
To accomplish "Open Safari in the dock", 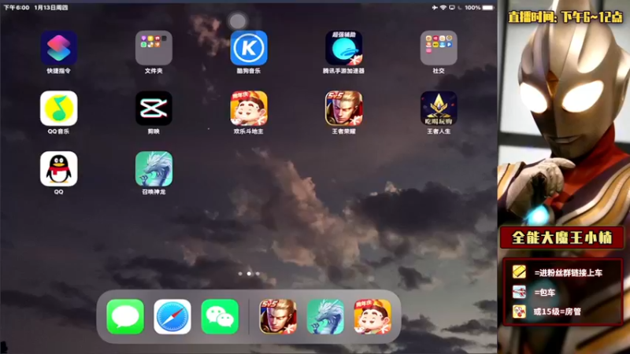I will (x=172, y=317).
